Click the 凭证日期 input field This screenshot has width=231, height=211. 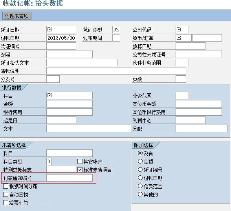point(61,29)
